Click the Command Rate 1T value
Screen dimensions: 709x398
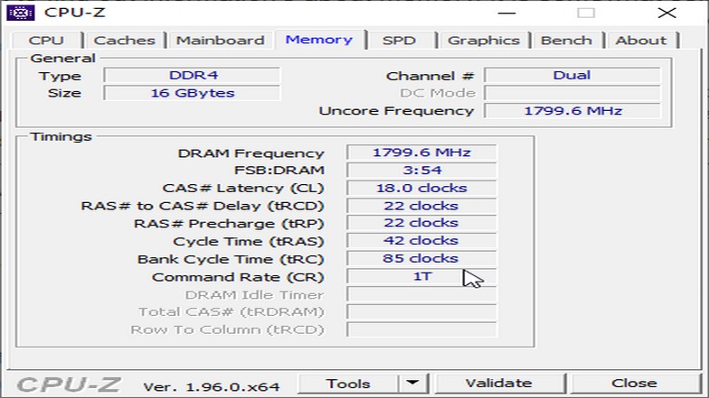[x=421, y=276]
